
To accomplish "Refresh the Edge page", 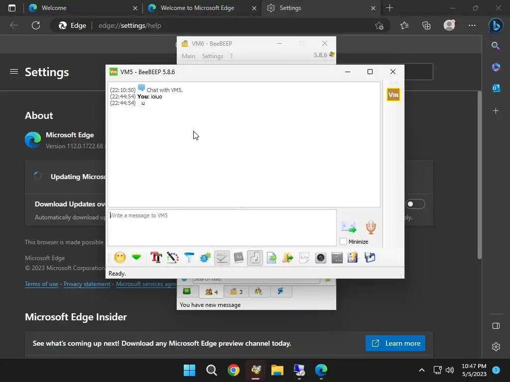I will pyautogui.click(x=36, y=25).
